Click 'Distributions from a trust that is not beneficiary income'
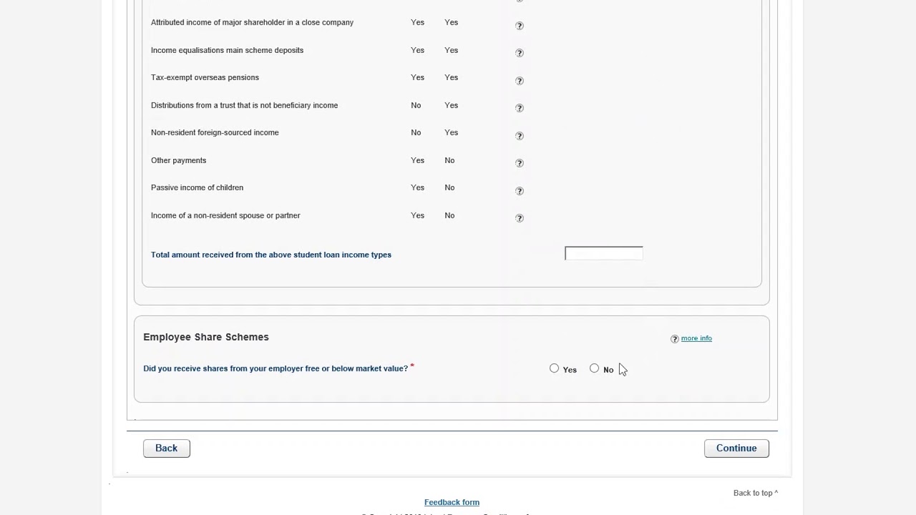 244,105
